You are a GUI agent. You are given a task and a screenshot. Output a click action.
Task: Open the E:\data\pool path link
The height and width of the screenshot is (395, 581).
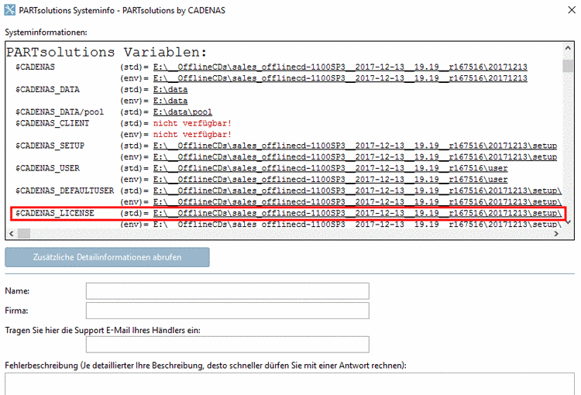click(183, 112)
